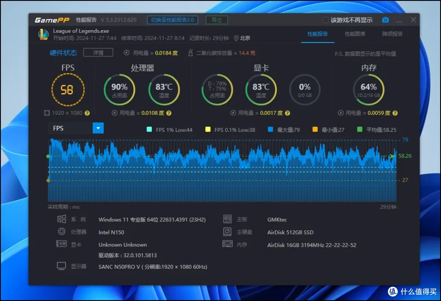
Task: Click the processor chip icon in hardware list
Action: [x=61, y=232]
